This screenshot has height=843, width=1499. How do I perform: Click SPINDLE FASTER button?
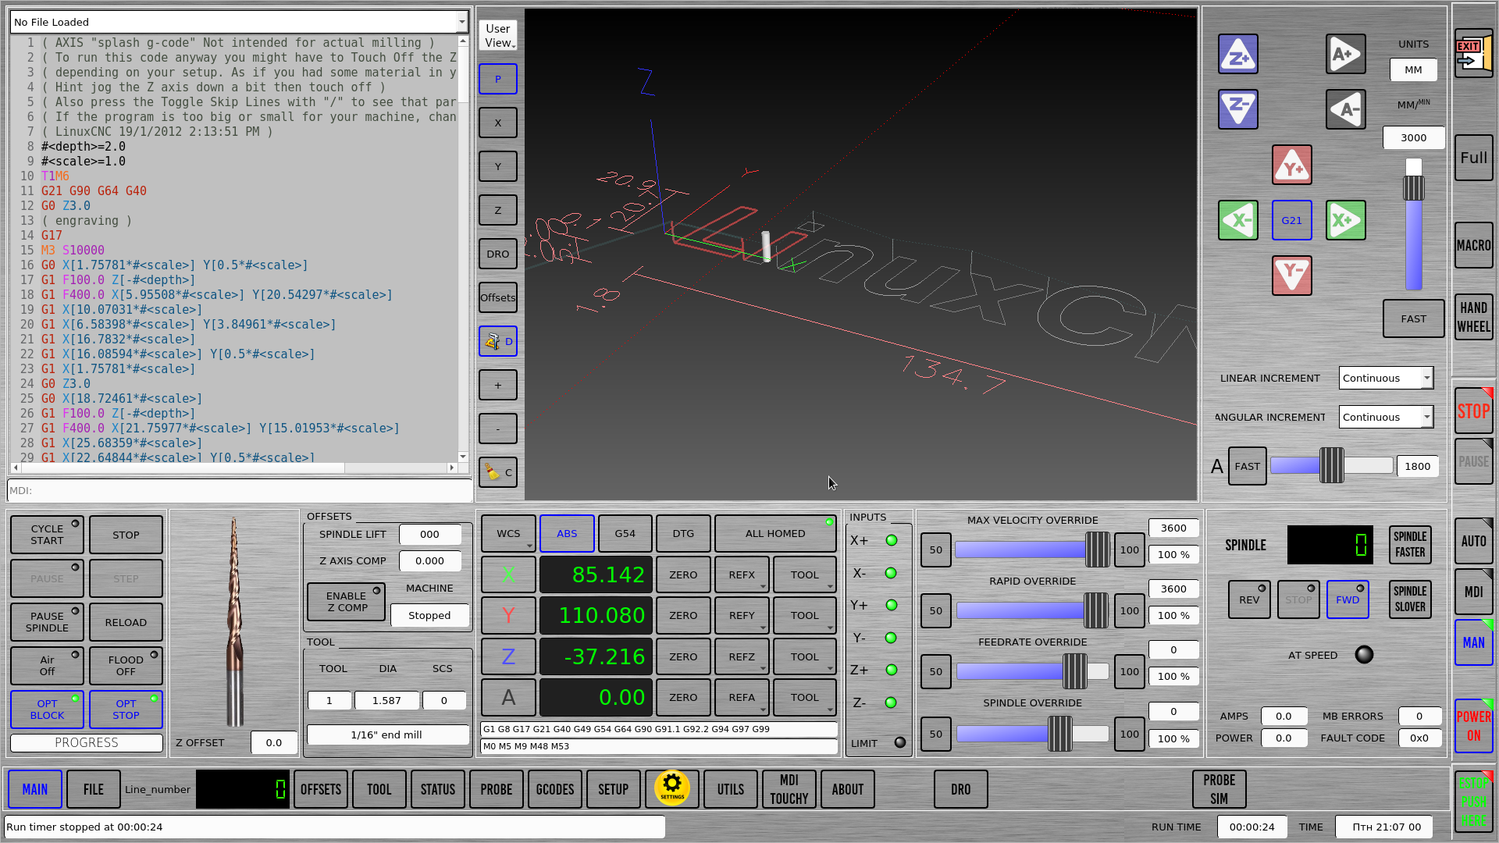click(x=1410, y=544)
